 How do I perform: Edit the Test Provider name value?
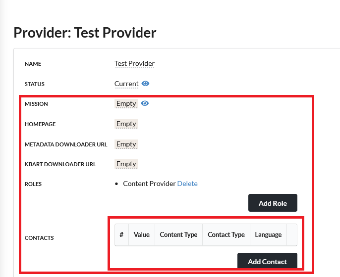(x=134, y=64)
